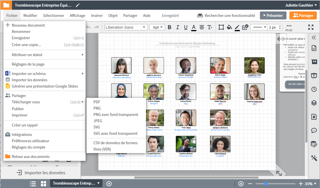The width and height of the screenshot is (320, 188).
Task: Toggle bold text formatting
Action: (x=169, y=27)
